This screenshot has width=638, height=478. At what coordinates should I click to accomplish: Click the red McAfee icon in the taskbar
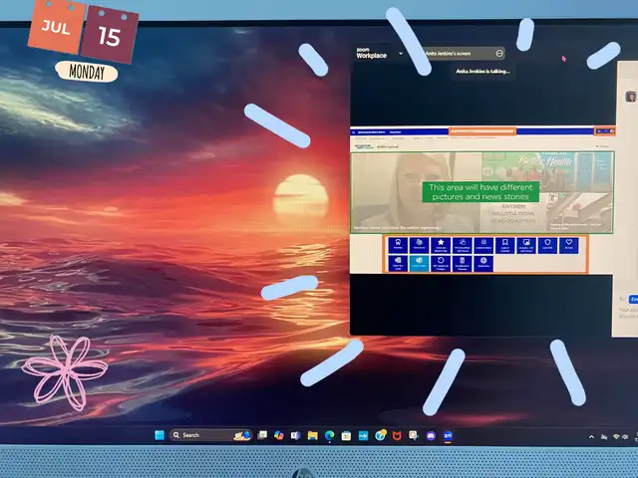point(397,435)
